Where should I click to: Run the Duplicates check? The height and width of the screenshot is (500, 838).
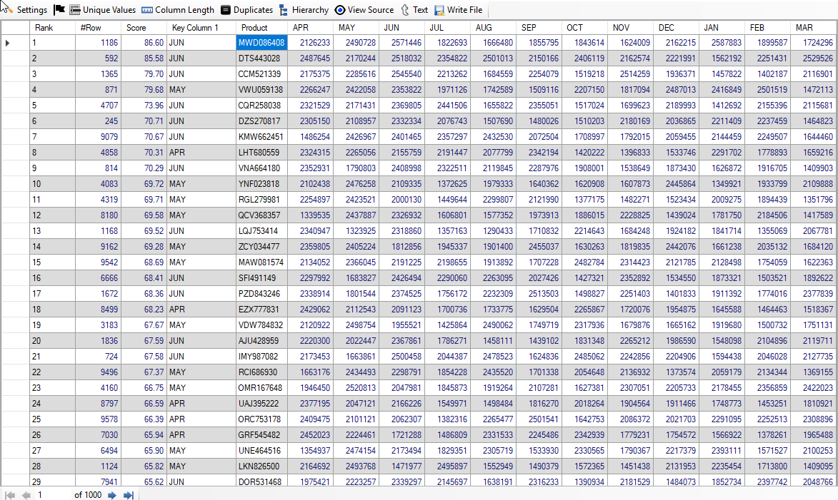(246, 10)
